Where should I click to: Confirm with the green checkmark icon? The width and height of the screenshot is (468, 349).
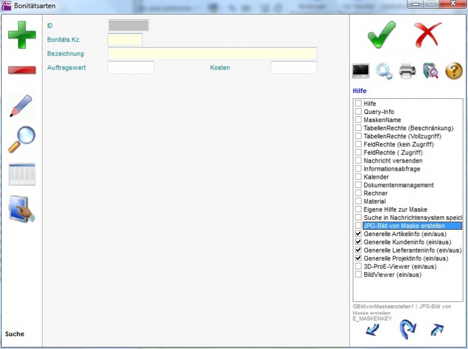click(x=381, y=34)
